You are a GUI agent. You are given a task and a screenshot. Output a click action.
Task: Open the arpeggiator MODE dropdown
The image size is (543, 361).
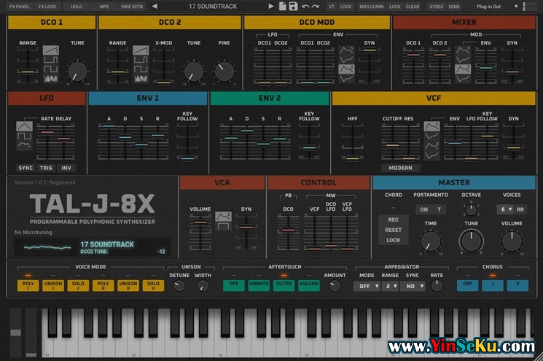click(366, 286)
